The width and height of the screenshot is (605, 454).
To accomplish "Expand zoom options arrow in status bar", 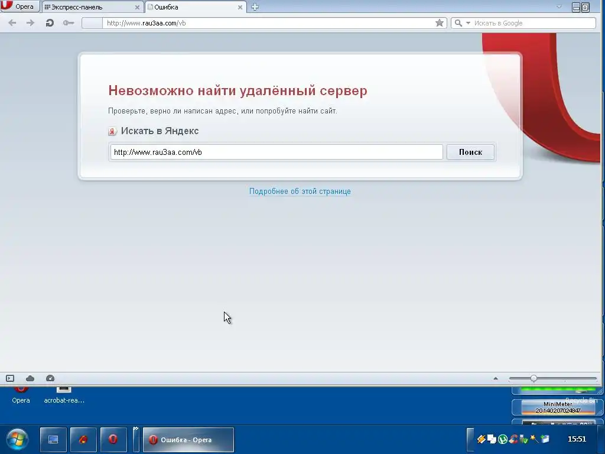I will (x=496, y=378).
